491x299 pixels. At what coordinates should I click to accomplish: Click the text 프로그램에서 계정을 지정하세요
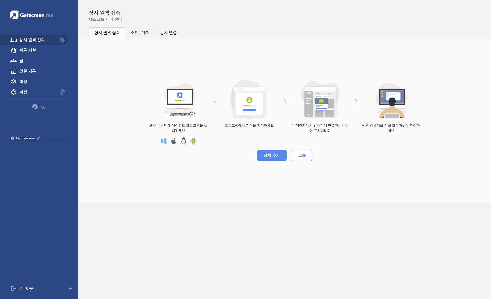(249, 126)
